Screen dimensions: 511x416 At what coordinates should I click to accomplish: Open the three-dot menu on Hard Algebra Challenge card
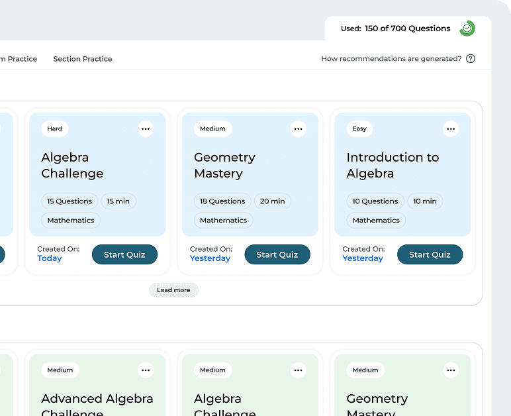click(x=146, y=129)
